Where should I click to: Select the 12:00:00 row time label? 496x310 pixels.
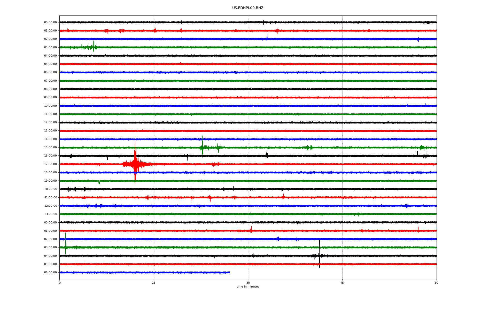[50, 122]
